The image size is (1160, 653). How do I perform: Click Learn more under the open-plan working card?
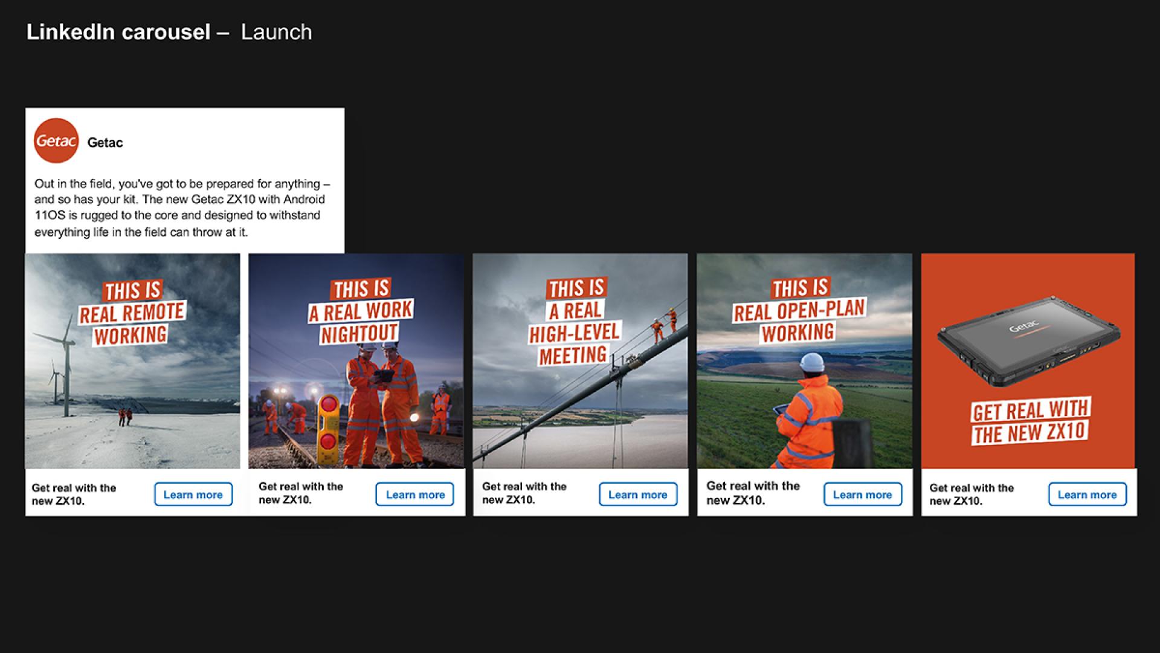click(x=863, y=495)
